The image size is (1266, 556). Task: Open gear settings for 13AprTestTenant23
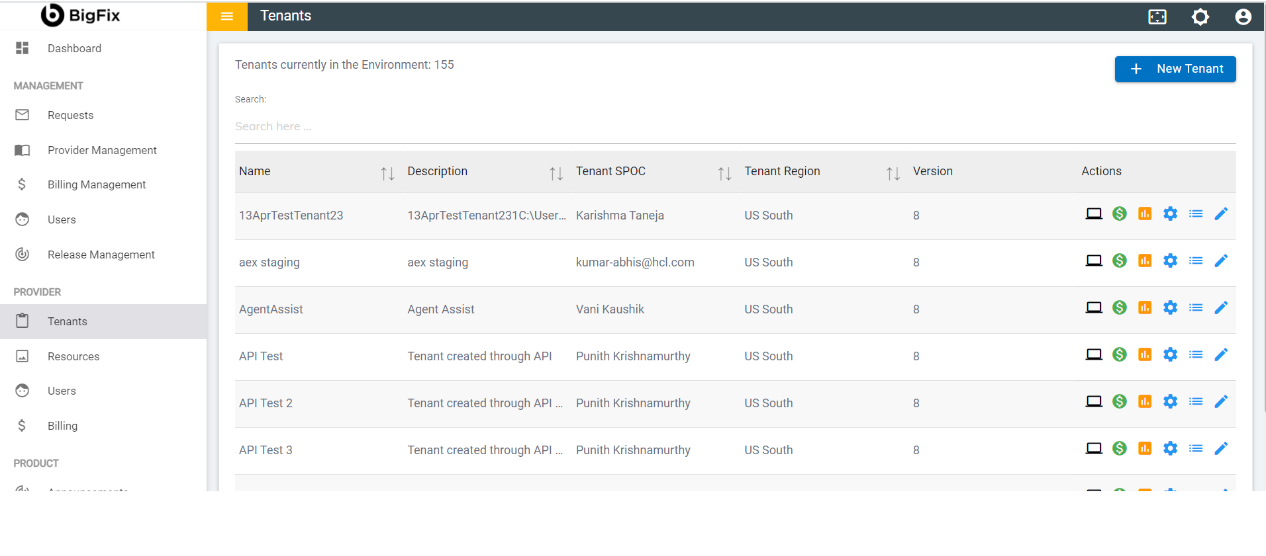(x=1171, y=214)
